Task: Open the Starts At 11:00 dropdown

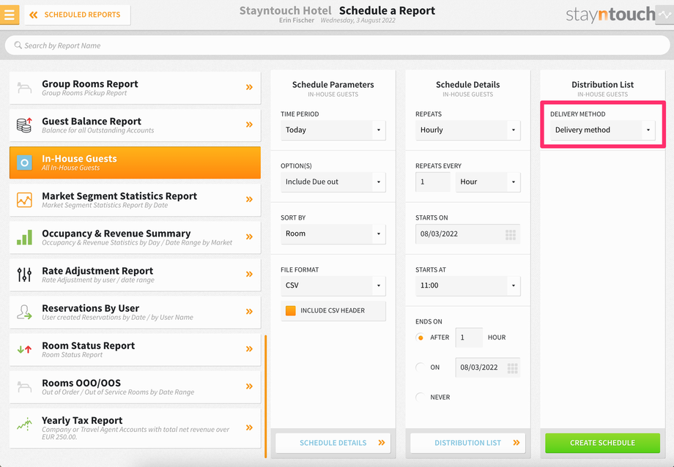Action: click(467, 285)
